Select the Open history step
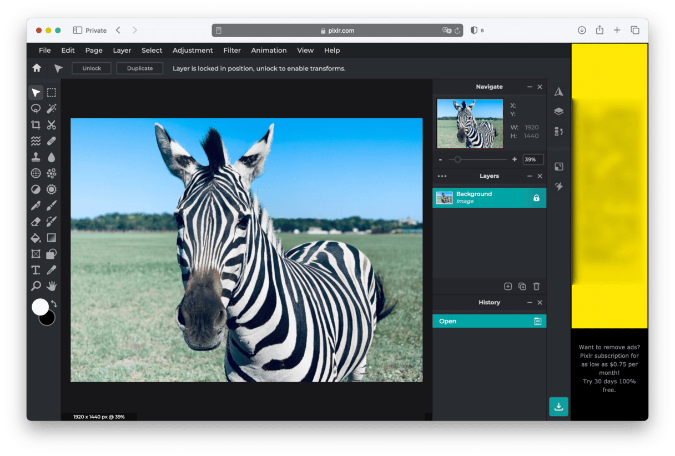Image resolution: width=675 pixels, height=456 pixels. (x=489, y=321)
